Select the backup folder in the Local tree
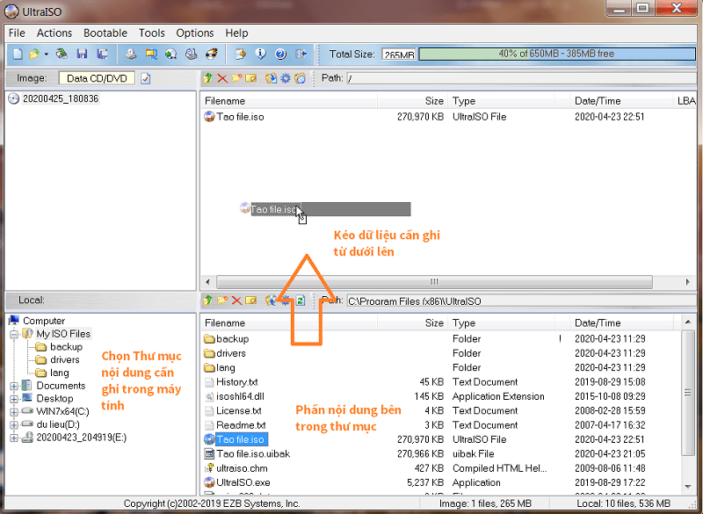 [x=67, y=347]
